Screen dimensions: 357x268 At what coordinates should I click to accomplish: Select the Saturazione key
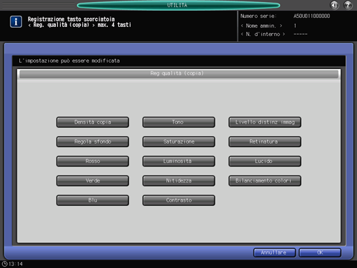pyautogui.click(x=179, y=142)
